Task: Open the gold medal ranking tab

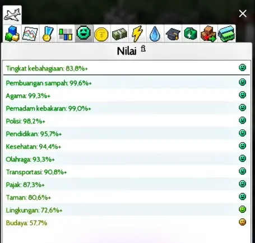Action: coord(48,34)
